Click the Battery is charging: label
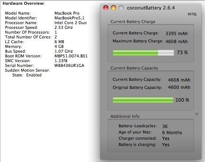The image size is (205, 162). [137, 144]
